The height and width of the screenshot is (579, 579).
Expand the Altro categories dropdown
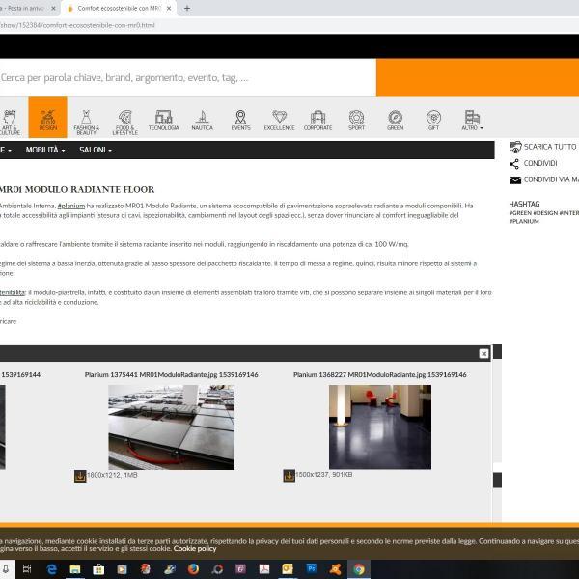click(472, 120)
